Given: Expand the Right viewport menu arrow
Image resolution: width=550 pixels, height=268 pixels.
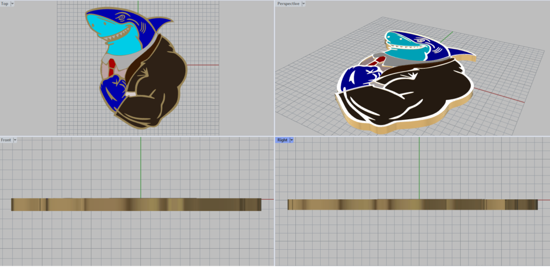Looking at the screenshot, I should click(x=291, y=140).
